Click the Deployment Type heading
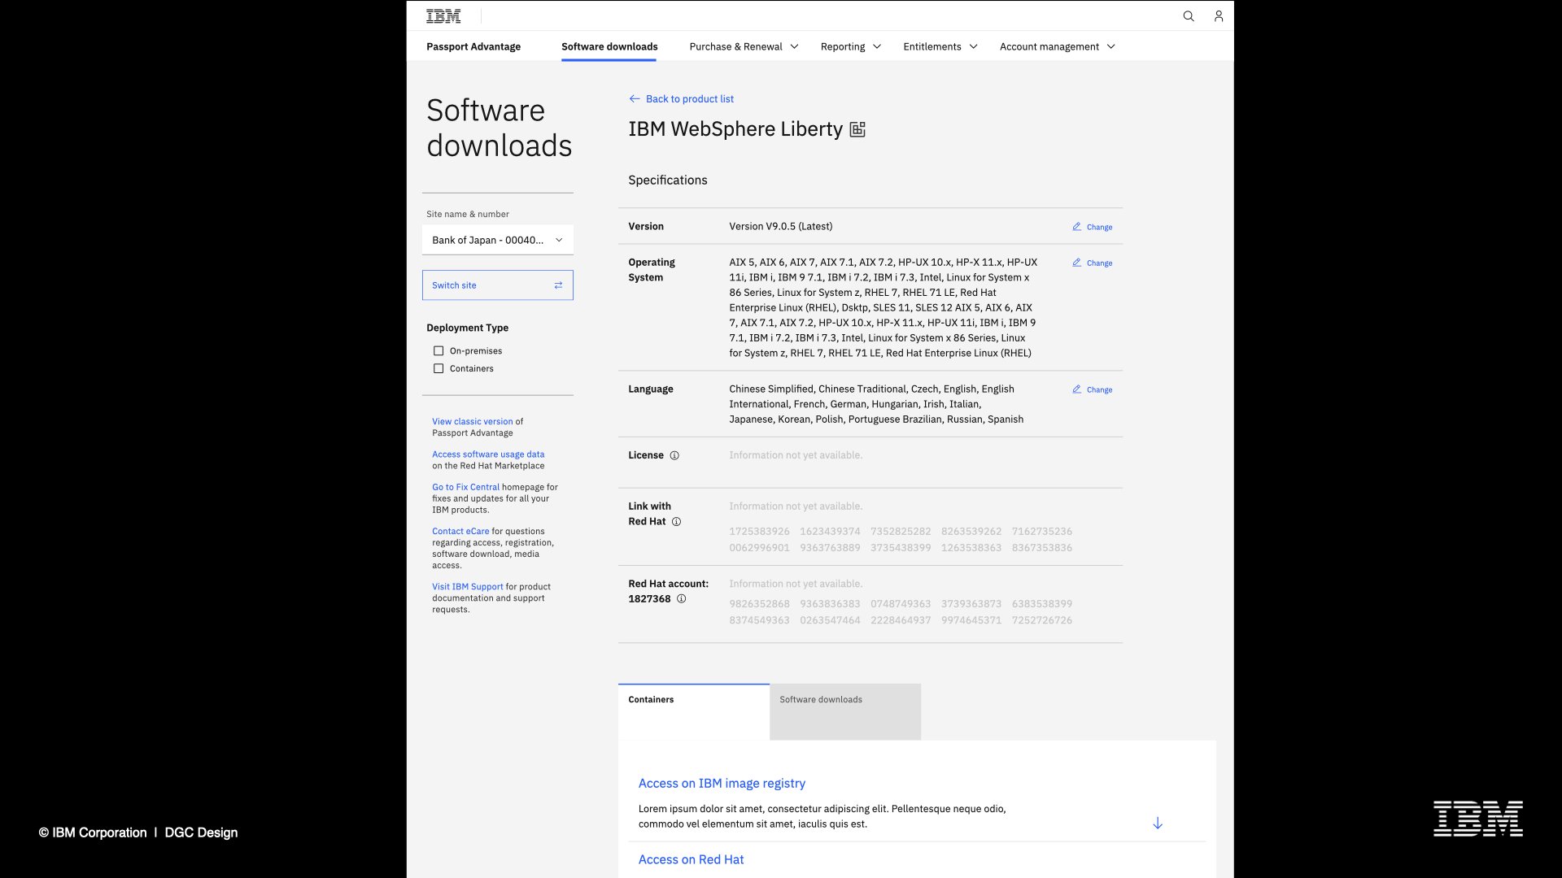The width and height of the screenshot is (1562, 878). (x=467, y=328)
